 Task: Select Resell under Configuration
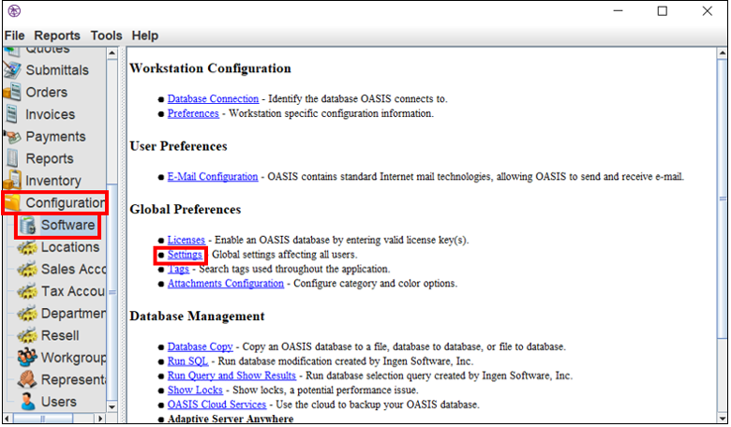pyautogui.click(x=60, y=335)
